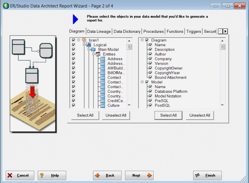Image resolution: width=249 pixels, height=183 pixels.
Task: Uncheck the Bound Attachment checkbox
Action: pos(151,77)
